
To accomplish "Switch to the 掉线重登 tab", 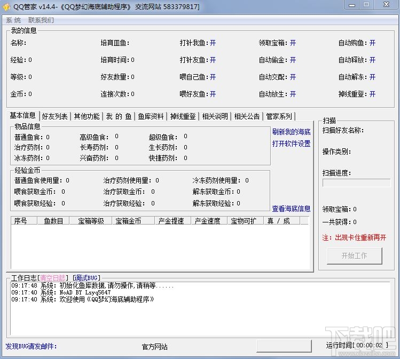I will pyautogui.click(x=183, y=116).
